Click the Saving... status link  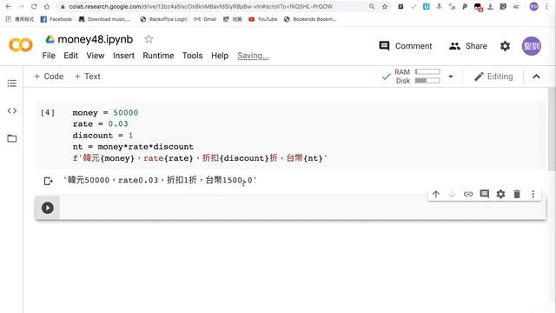(253, 56)
